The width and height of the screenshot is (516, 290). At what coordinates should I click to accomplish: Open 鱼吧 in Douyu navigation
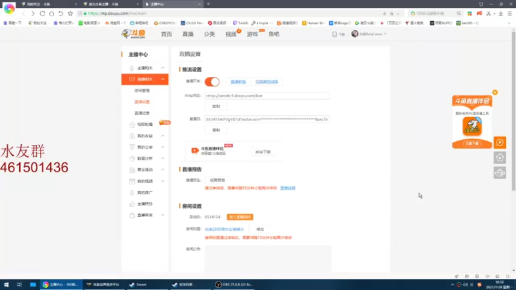click(273, 34)
